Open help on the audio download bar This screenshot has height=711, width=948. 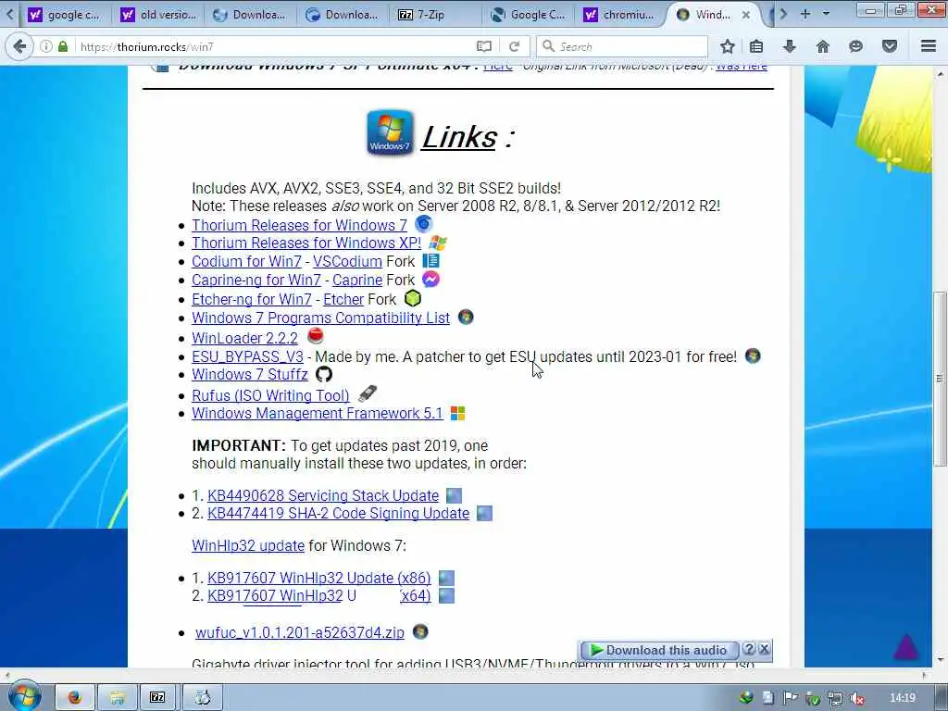coord(749,649)
